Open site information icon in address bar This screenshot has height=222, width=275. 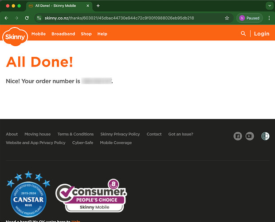(39, 18)
